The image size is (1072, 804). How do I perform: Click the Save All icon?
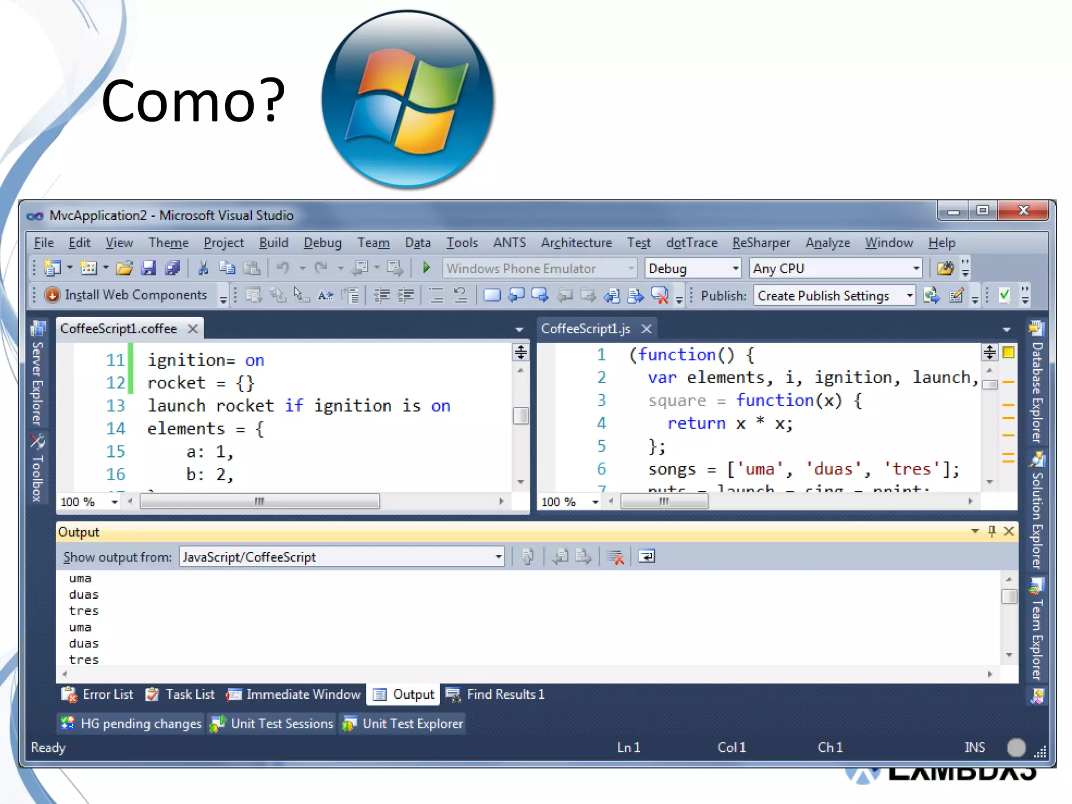point(172,268)
